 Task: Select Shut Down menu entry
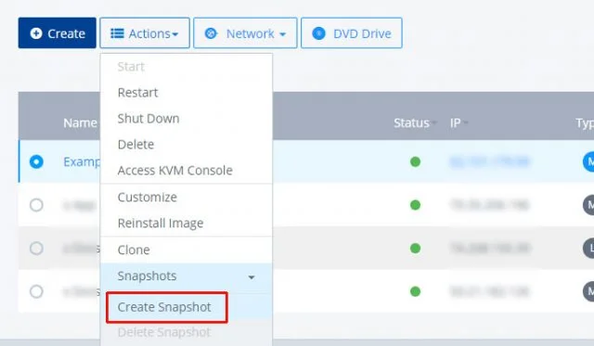tap(148, 119)
